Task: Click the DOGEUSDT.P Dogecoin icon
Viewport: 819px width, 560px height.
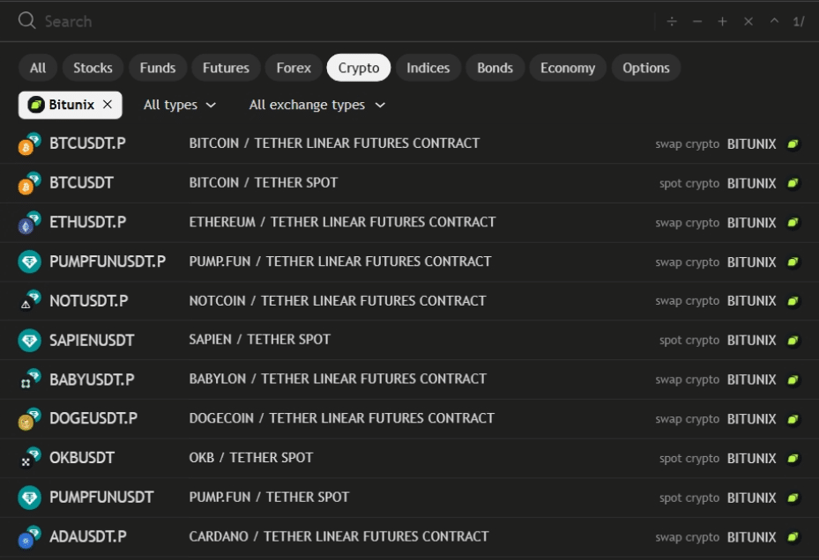Action: click(x=26, y=423)
